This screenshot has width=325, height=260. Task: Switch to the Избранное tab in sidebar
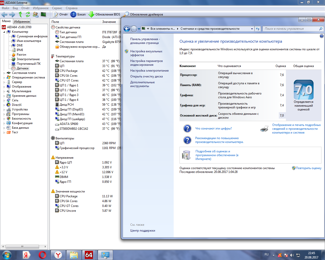pyautogui.click(x=22, y=22)
